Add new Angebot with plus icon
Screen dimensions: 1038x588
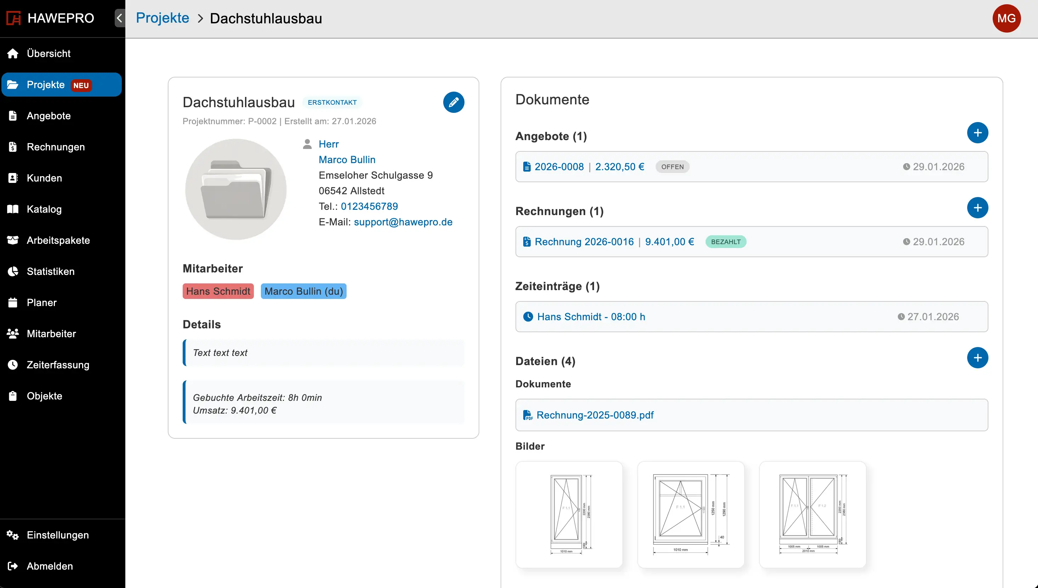(977, 133)
